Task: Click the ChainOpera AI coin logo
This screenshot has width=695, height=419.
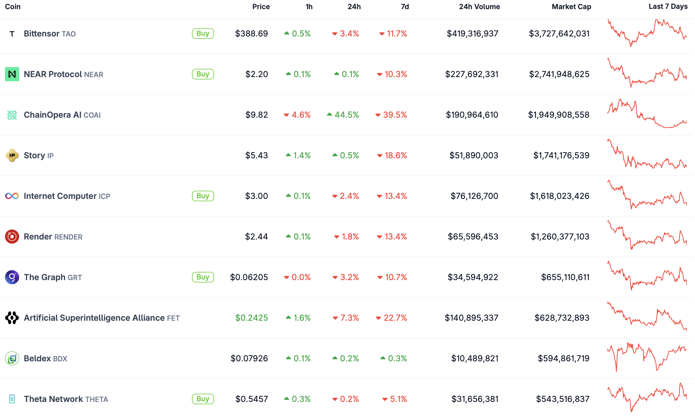Action: tap(12, 115)
